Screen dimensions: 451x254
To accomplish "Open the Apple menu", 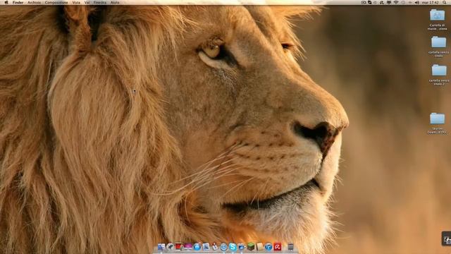I will point(6,2).
